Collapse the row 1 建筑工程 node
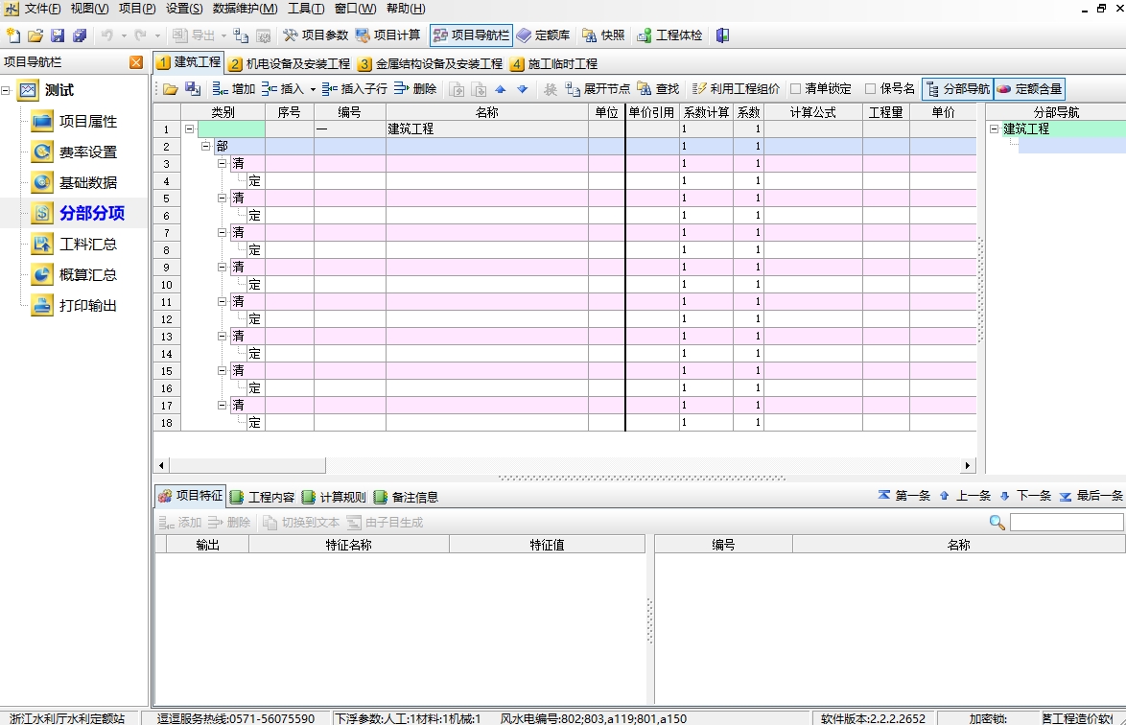Screen dimensions: 1126x725 click(x=190, y=129)
